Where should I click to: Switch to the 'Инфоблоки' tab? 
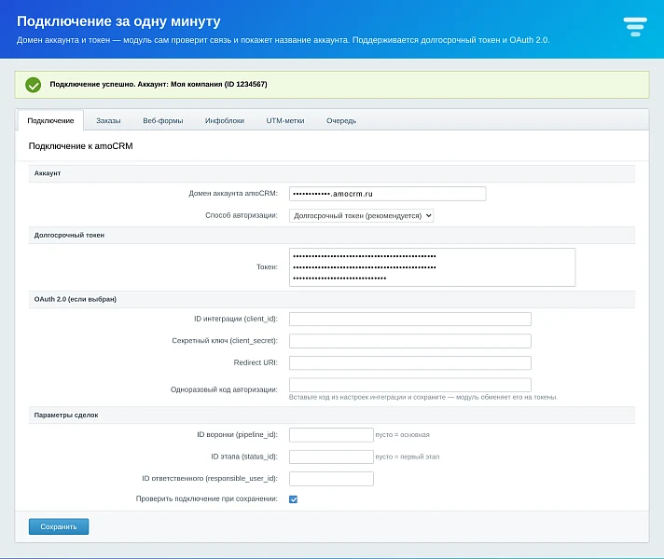point(225,120)
